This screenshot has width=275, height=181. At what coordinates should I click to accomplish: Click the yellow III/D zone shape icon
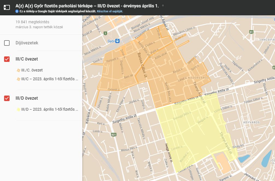(x=18, y=110)
